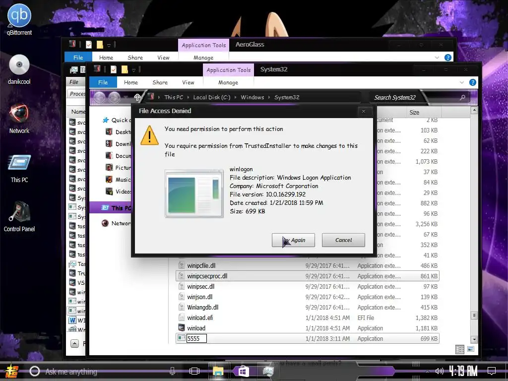Select the winjson.dll file
Screen dimensions: 508x381
(200, 297)
